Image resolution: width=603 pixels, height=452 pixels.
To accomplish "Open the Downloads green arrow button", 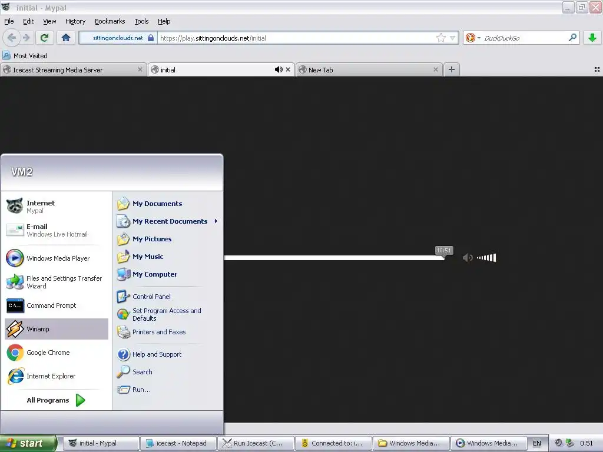I will coord(592,38).
